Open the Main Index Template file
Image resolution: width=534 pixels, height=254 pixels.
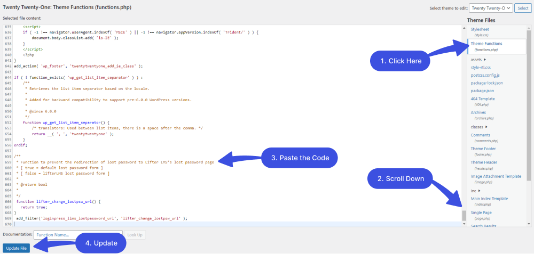pyautogui.click(x=489, y=199)
